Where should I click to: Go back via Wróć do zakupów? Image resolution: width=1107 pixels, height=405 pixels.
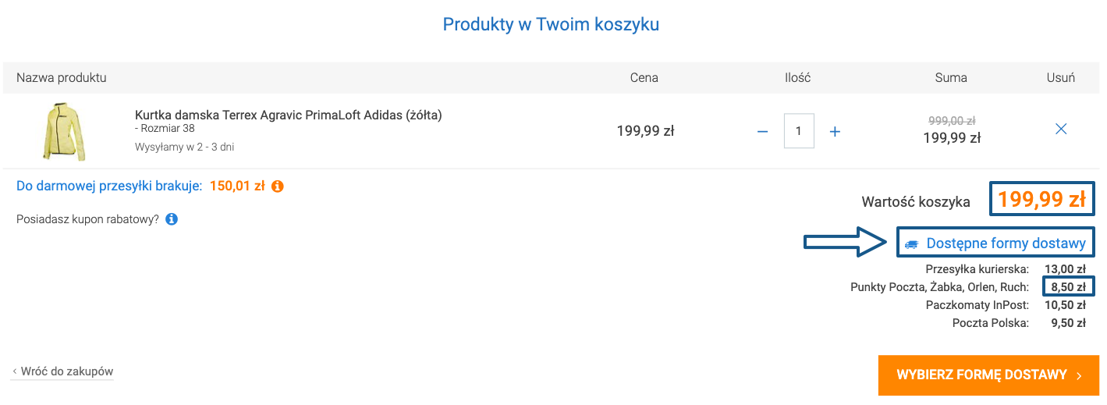67,372
